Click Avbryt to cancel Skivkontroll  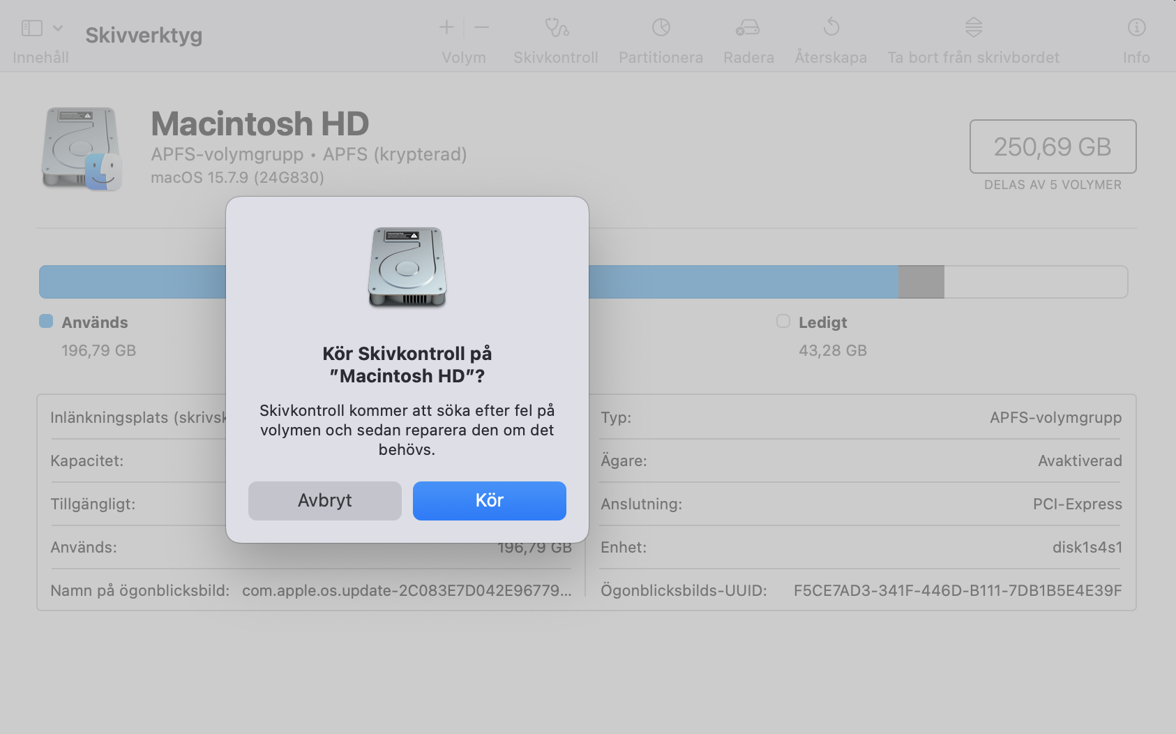tap(325, 501)
